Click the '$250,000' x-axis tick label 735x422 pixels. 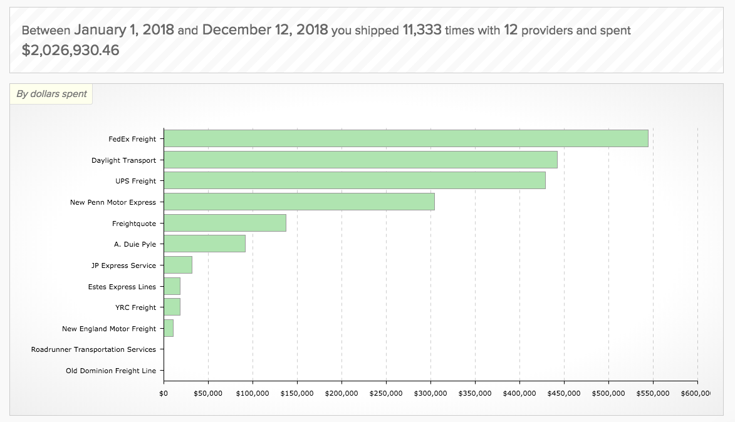point(386,393)
